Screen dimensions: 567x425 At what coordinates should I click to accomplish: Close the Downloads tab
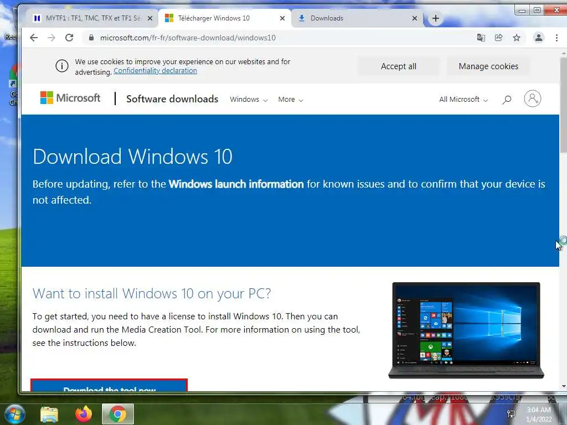click(415, 18)
